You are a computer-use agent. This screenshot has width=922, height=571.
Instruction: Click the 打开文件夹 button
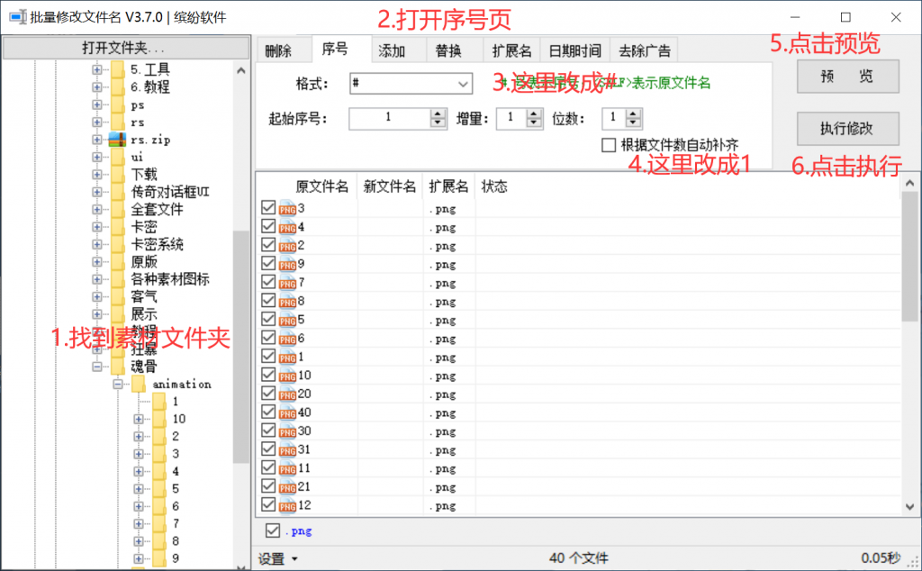click(x=126, y=48)
